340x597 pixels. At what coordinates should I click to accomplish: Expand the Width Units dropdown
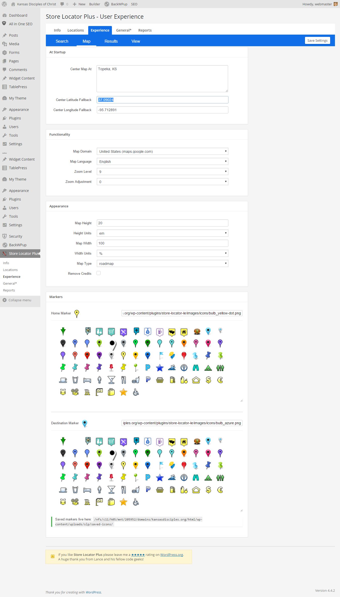point(162,253)
